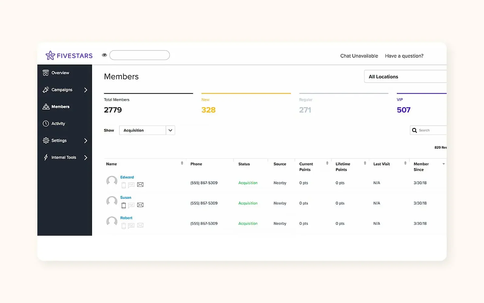Click the Fivestars logo star icon

click(50, 55)
